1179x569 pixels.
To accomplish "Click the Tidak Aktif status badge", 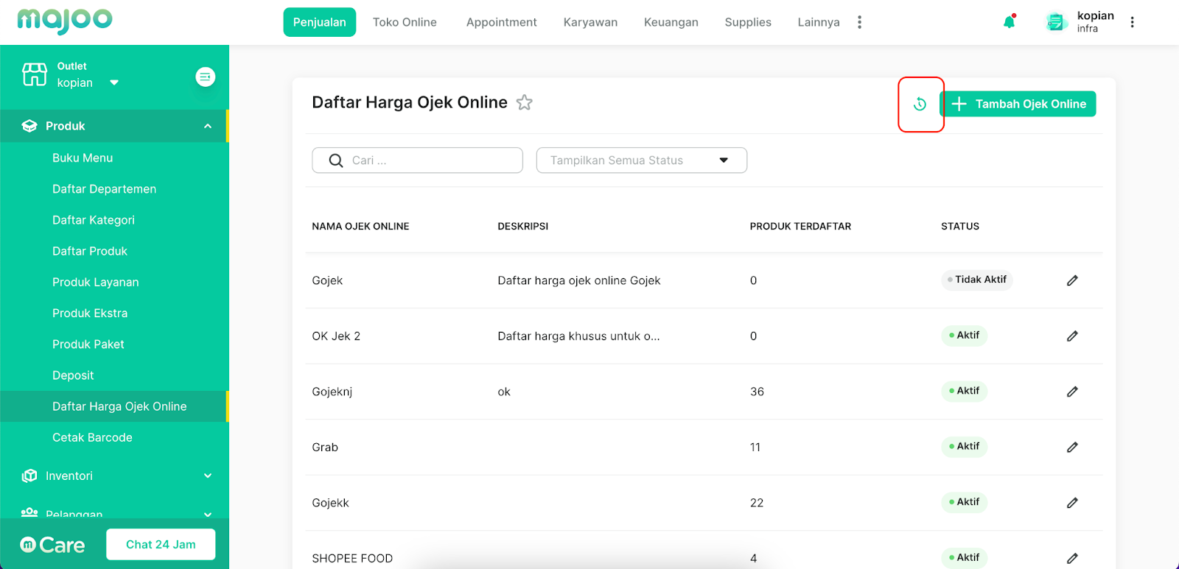I will tap(977, 280).
